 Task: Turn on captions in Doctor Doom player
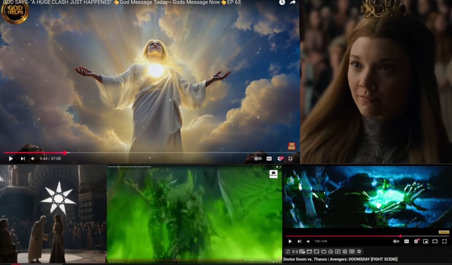tap(407, 241)
